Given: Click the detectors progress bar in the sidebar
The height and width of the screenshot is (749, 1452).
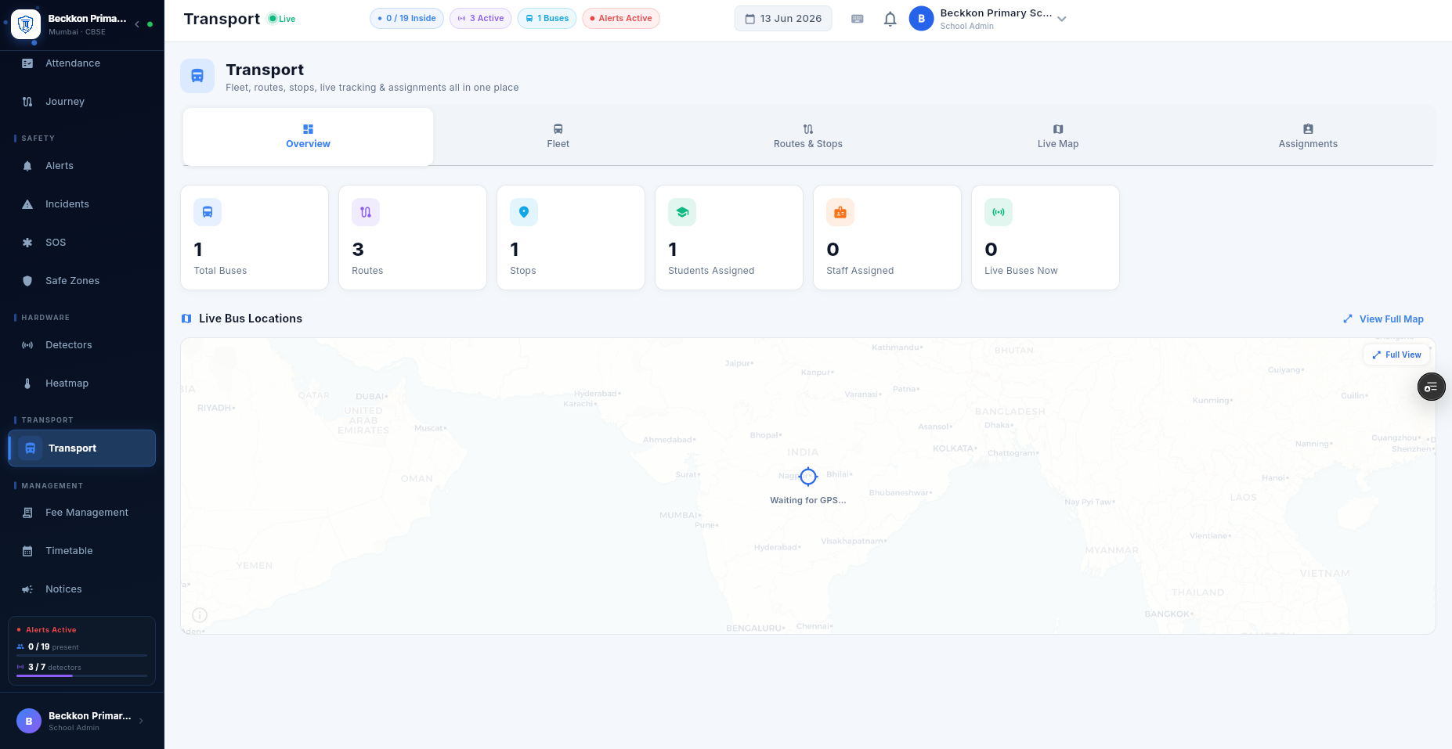Looking at the screenshot, I should point(81,675).
